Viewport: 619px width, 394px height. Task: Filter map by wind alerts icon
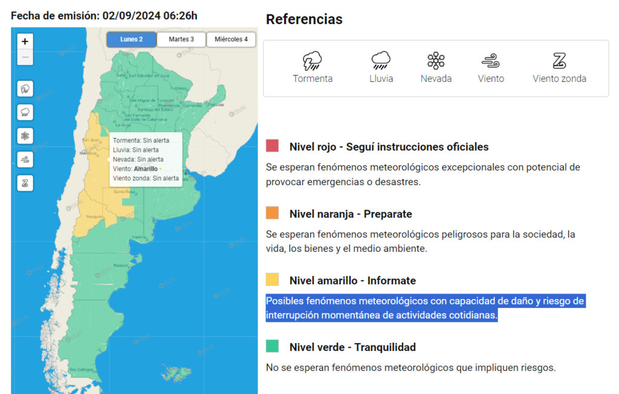25,160
